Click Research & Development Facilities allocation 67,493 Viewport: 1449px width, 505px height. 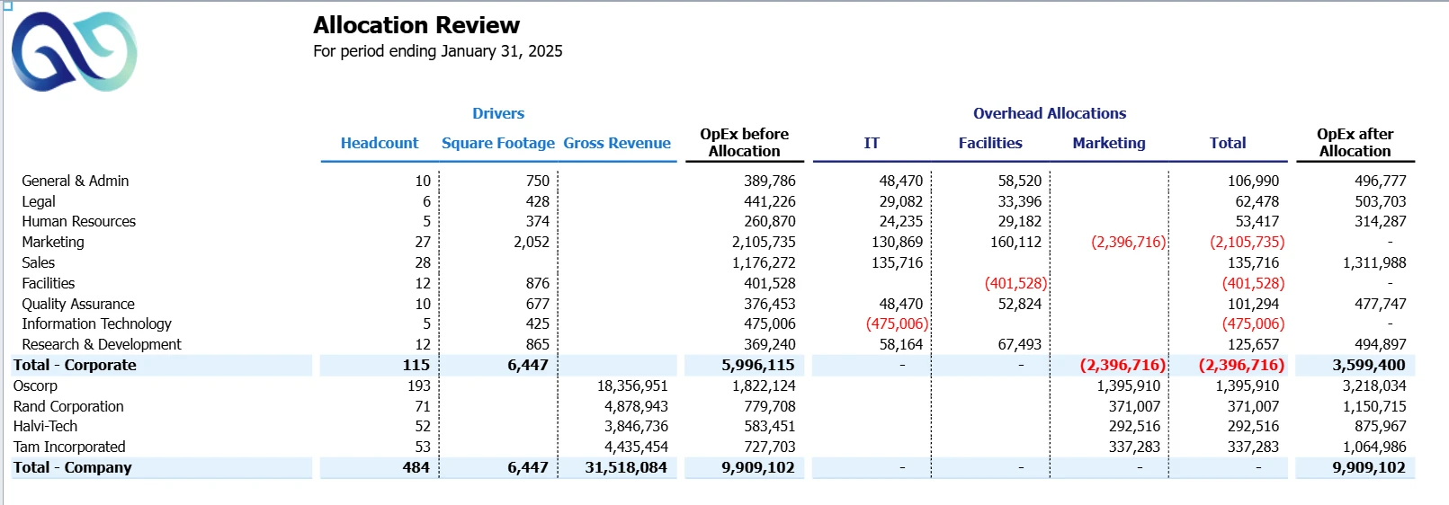(x=1020, y=344)
